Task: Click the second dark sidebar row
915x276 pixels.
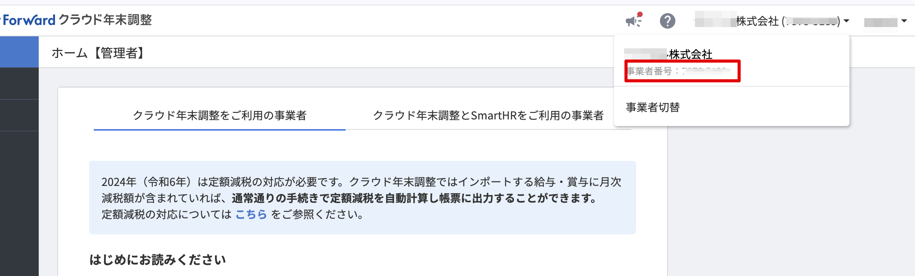Action: pos(19,115)
